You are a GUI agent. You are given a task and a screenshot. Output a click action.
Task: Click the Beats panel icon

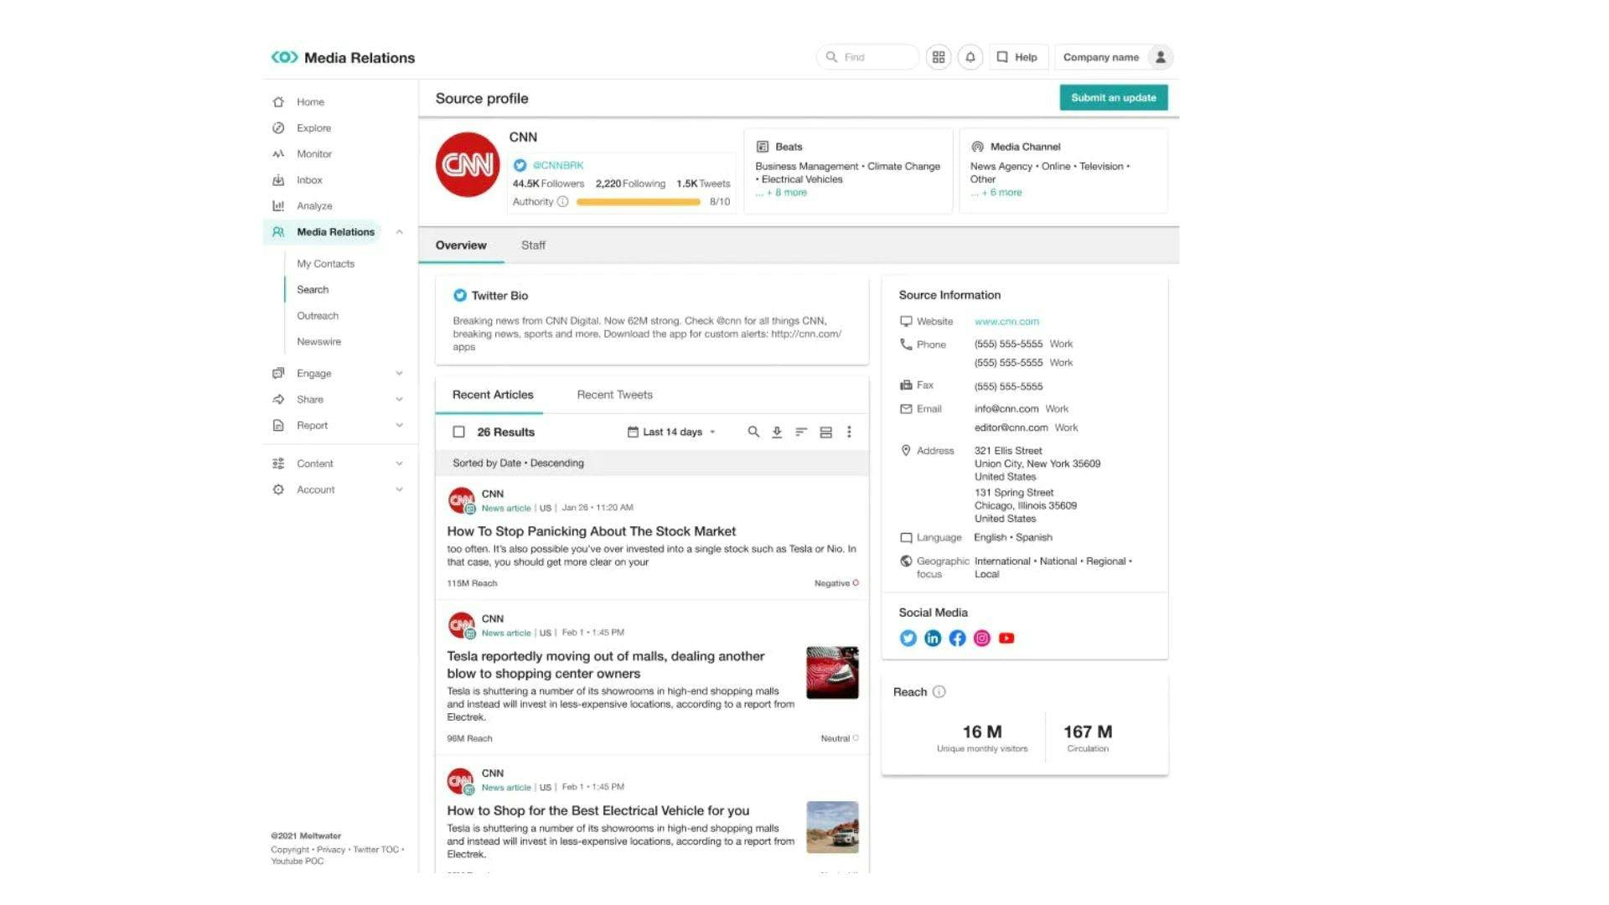(763, 147)
